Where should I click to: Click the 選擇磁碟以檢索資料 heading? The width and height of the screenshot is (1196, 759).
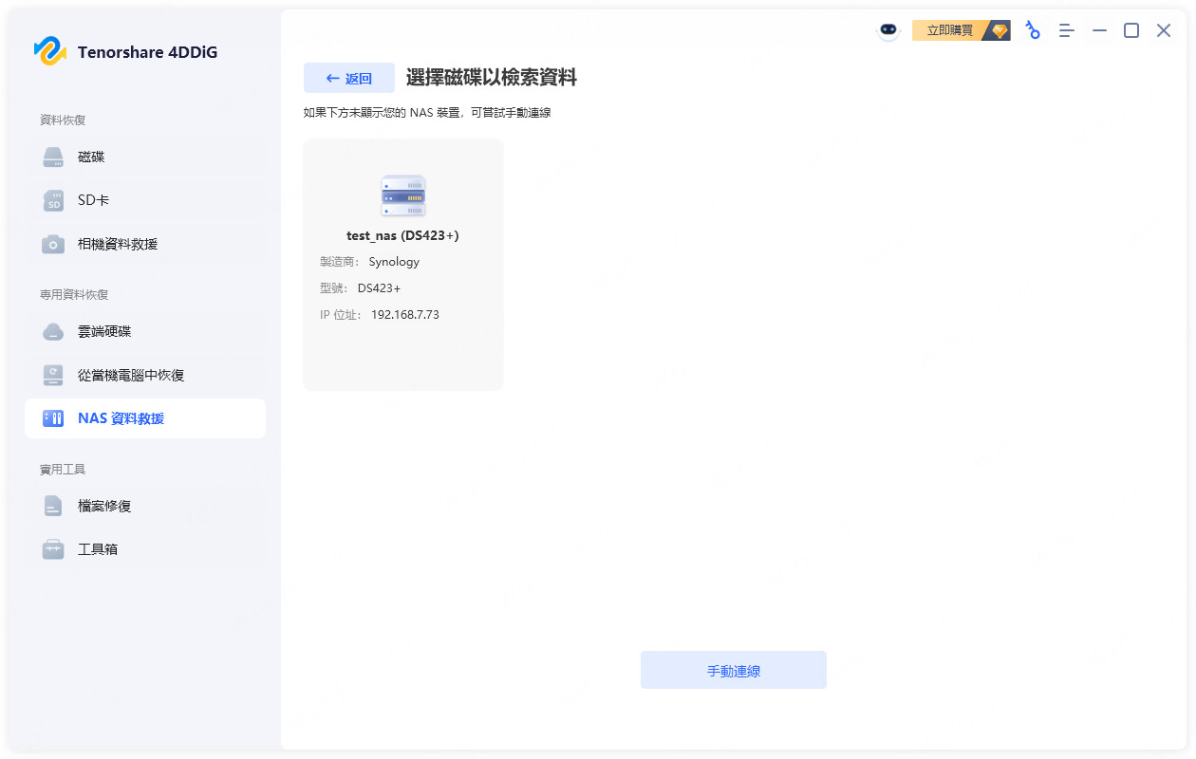coord(492,79)
